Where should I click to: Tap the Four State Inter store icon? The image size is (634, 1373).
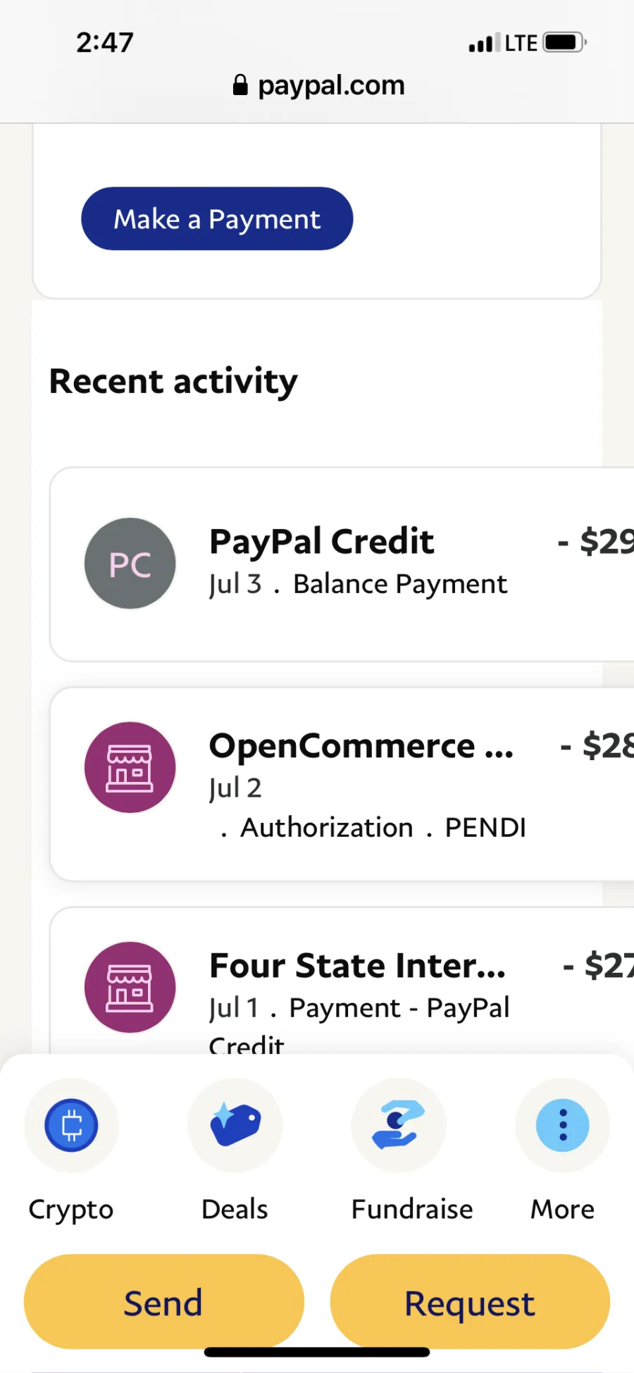tap(130, 987)
